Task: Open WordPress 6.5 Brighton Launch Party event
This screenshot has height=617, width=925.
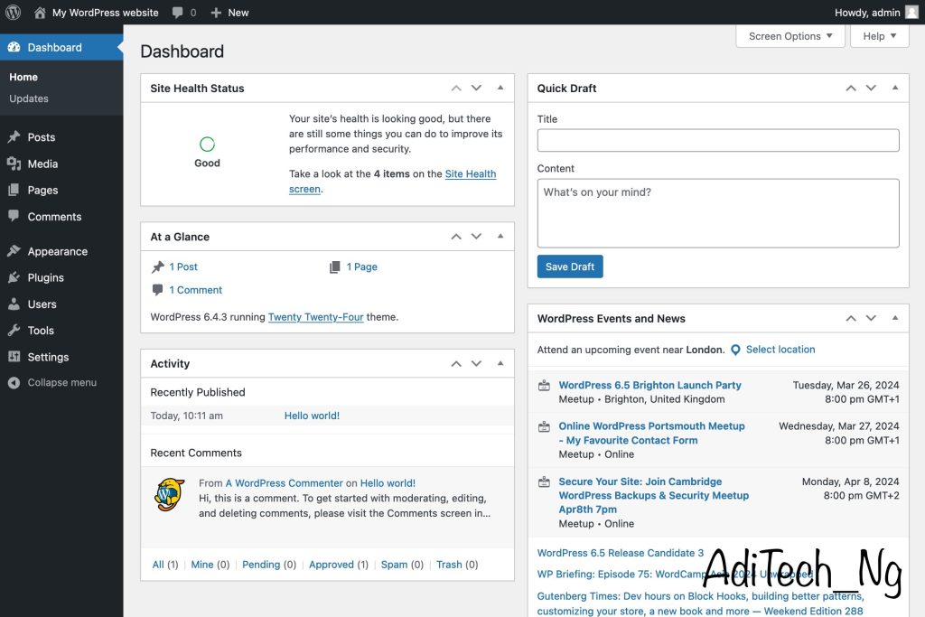Action: click(649, 385)
